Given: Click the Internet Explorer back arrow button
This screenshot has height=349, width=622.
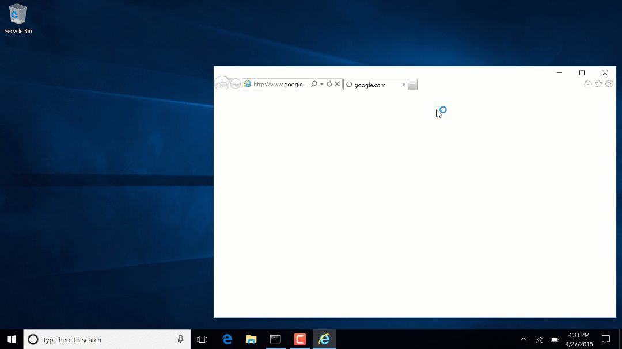Looking at the screenshot, I should [x=222, y=83].
